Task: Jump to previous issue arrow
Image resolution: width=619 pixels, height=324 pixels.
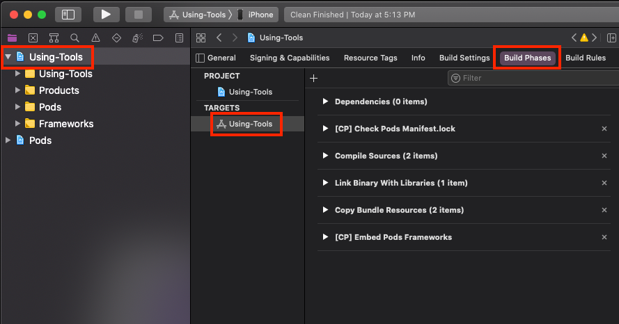Action: tap(574, 38)
